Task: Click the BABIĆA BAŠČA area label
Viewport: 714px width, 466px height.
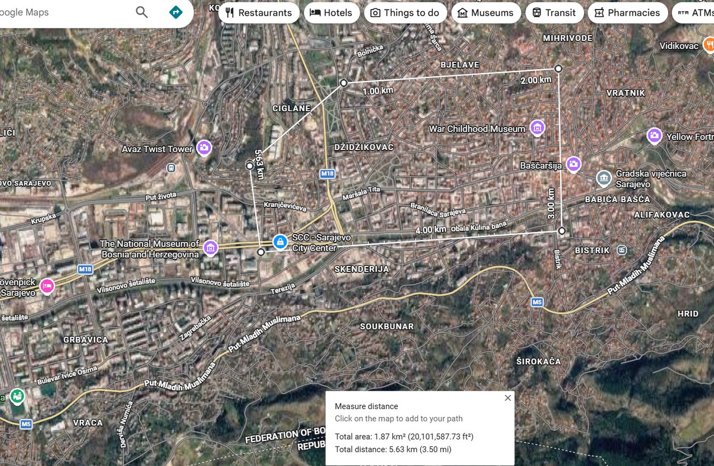Action: coord(617,199)
